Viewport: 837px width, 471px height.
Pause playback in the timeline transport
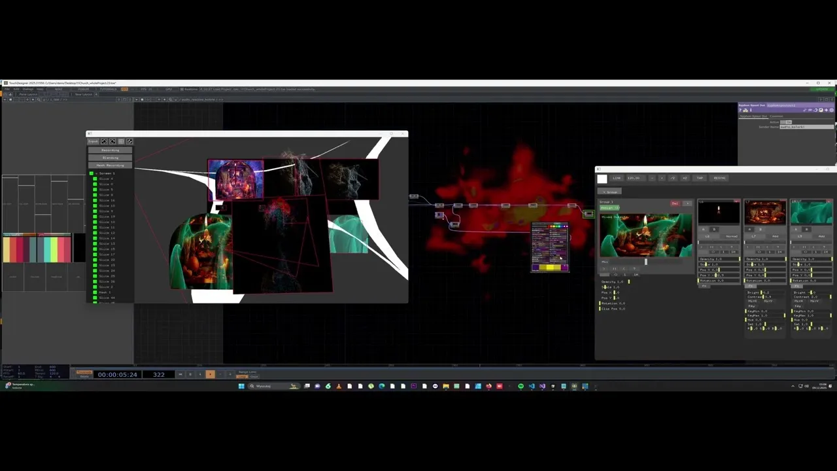190,374
